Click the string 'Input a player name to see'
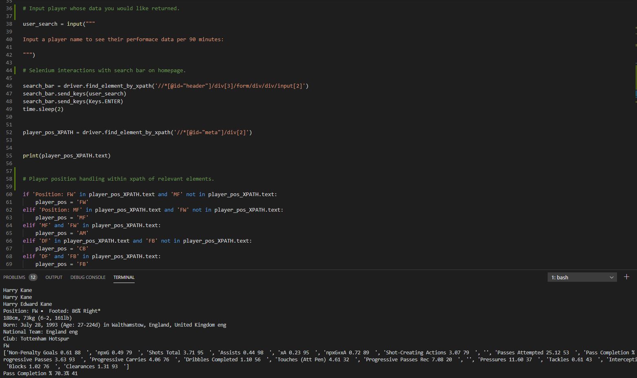637x378 pixels. (123, 40)
